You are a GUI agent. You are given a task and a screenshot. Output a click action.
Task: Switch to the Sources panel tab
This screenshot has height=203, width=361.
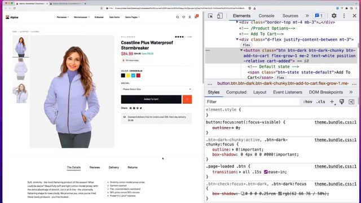pos(290,16)
